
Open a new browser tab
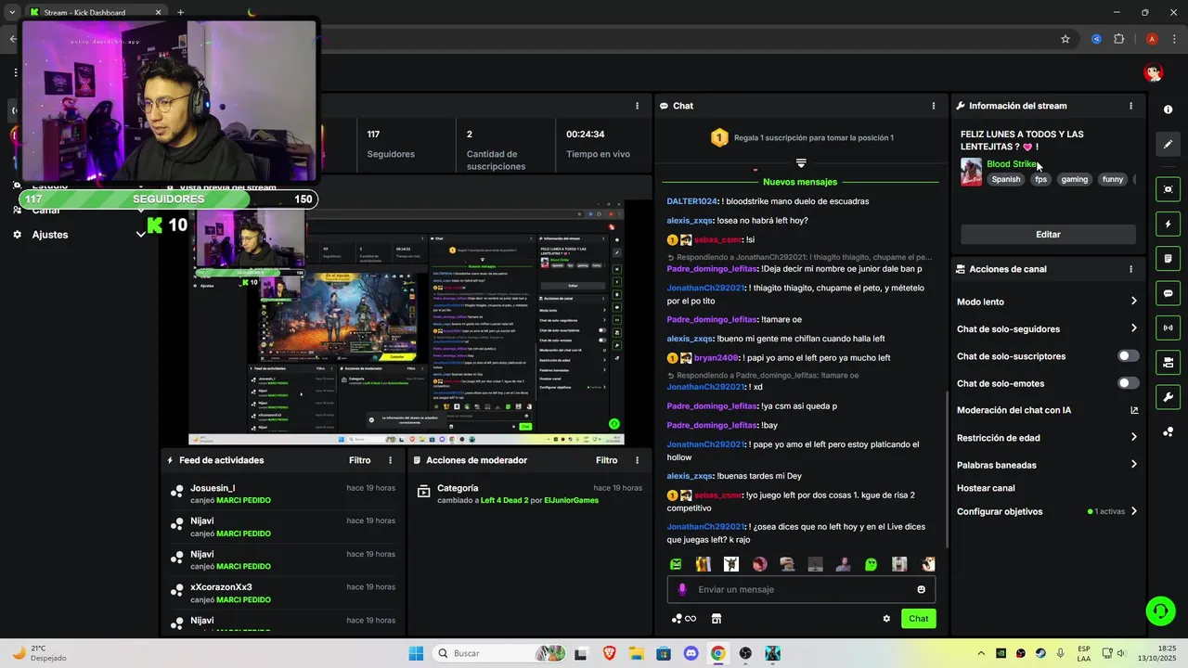180,13
